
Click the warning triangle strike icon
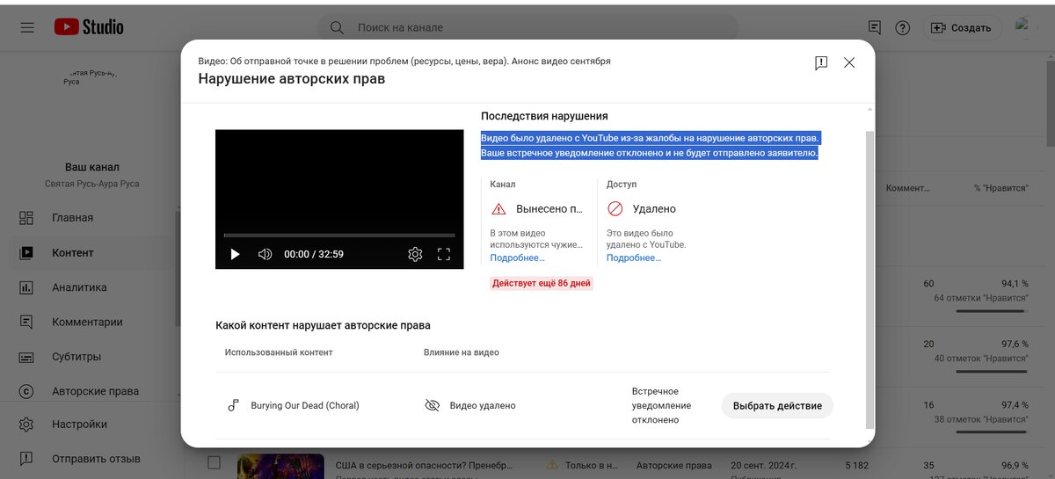498,209
